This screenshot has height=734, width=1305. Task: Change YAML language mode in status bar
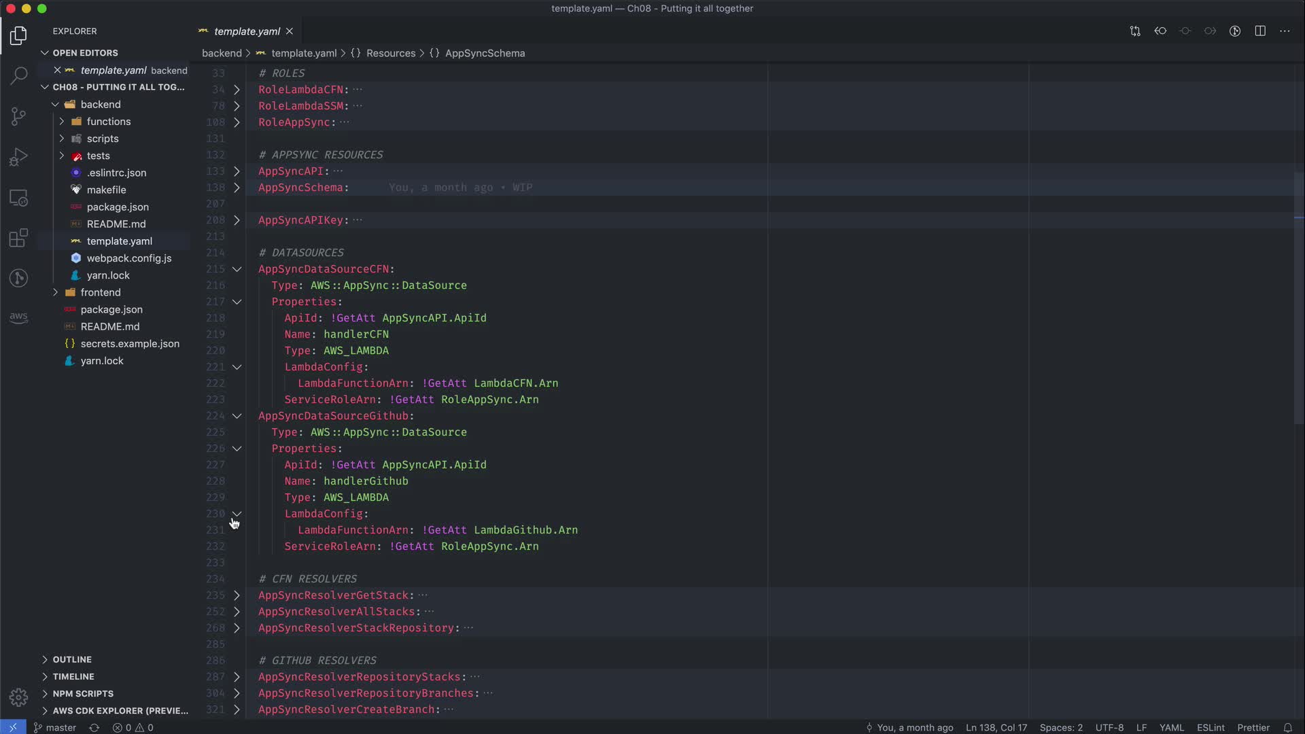point(1171,727)
